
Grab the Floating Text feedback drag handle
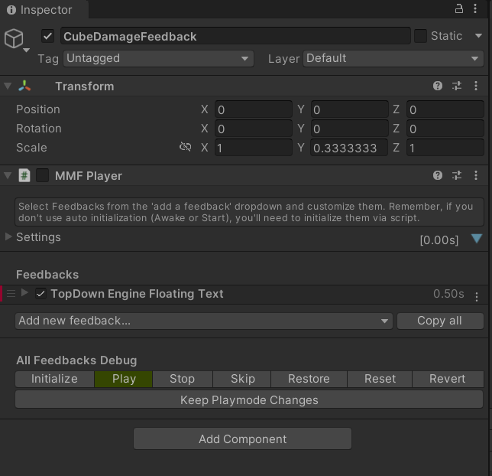pyautogui.click(x=11, y=294)
